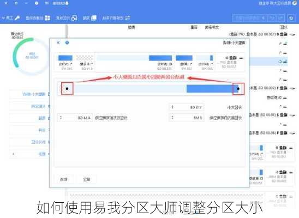
Task: Click the 磁盘 1 card in bottom disk map
Action: tap(279, 177)
